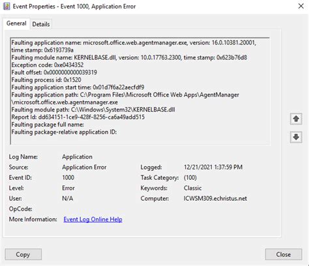Click the Exception code 0xe0434352 line
Screen dimensions: 309x266
(x=48, y=65)
